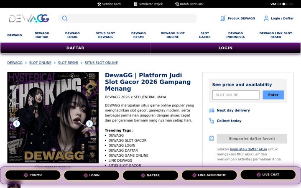Viewport: 301px width, 188px height.
Task: Click the purple DAFTAR bar button
Action: (75, 48)
